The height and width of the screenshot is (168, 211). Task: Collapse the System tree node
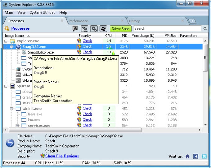click(6, 86)
